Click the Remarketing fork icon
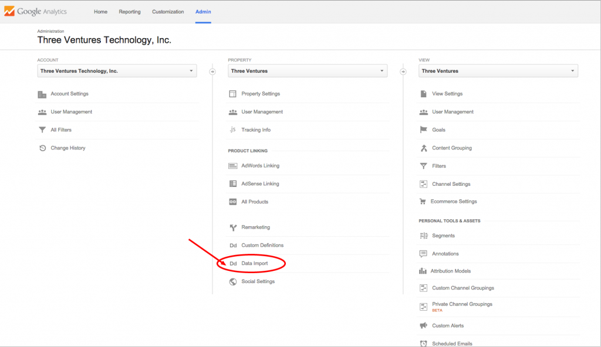601x347 pixels. click(233, 227)
